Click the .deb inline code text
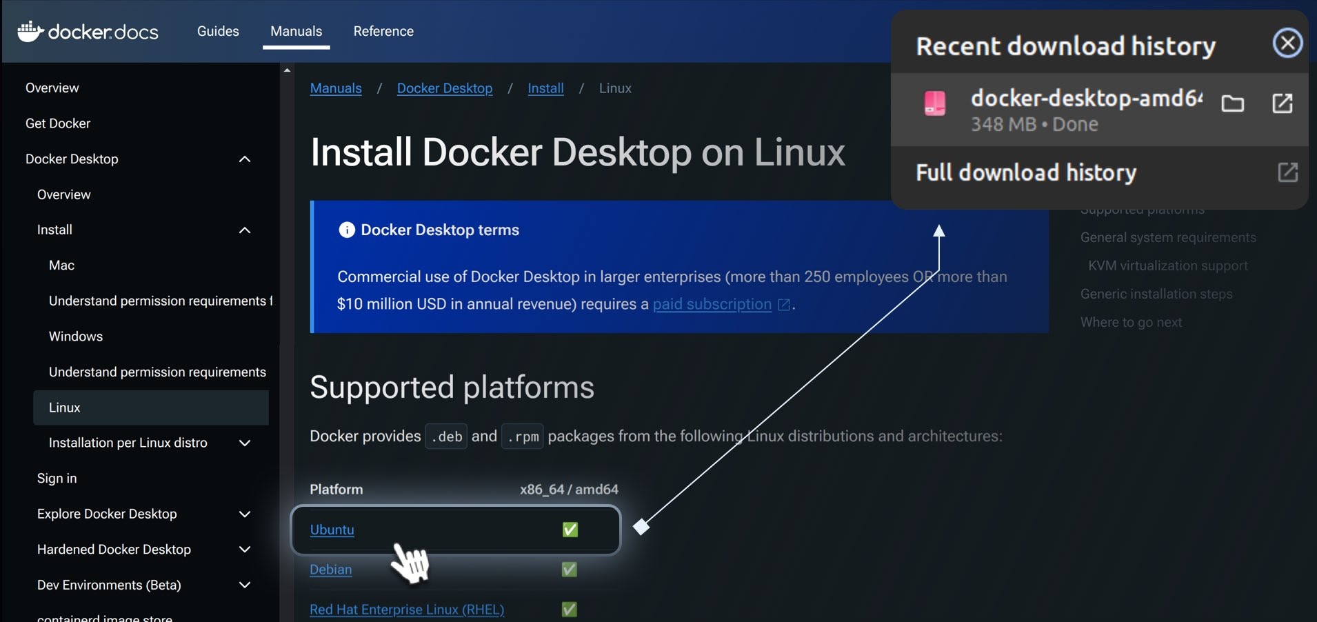 click(x=447, y=437)
